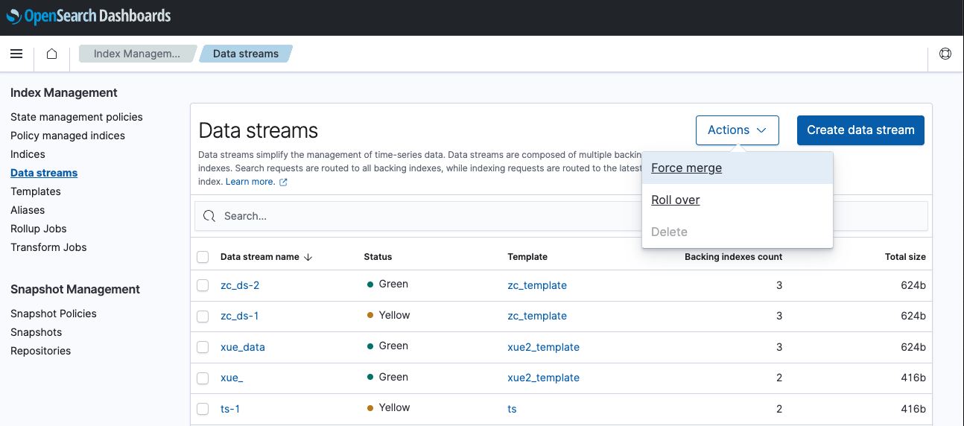The height and width of the screenshot is (426, 964).
Task: Open Rollup Jobs in the sidebar
Action: pyautogui.click(x=39, y=229)
